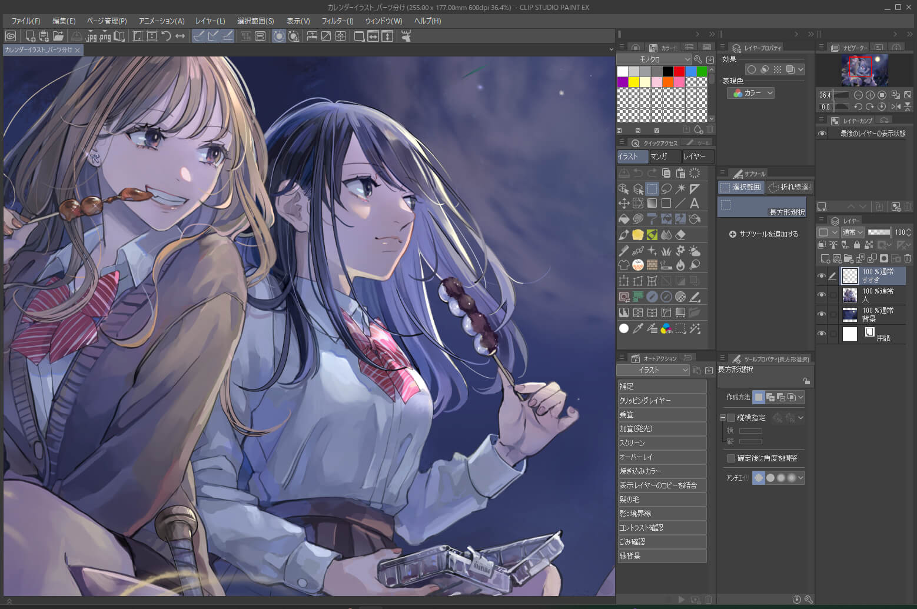Create a new layer folder
The height and width of the screenshot is (609, 917).
[x=849, y=258]
